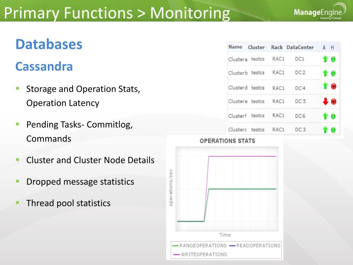The width and height of the screenshot is (353, 265).
Task: Open the Clusterb node name
Action: [x=238, y=73]
